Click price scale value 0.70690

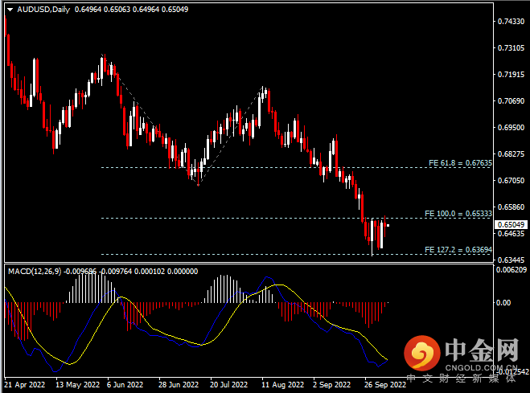511,101
